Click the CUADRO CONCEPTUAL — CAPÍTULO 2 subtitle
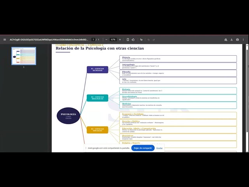Image resolution: width=249 pixels, height=187 pixels. [79, 45]
